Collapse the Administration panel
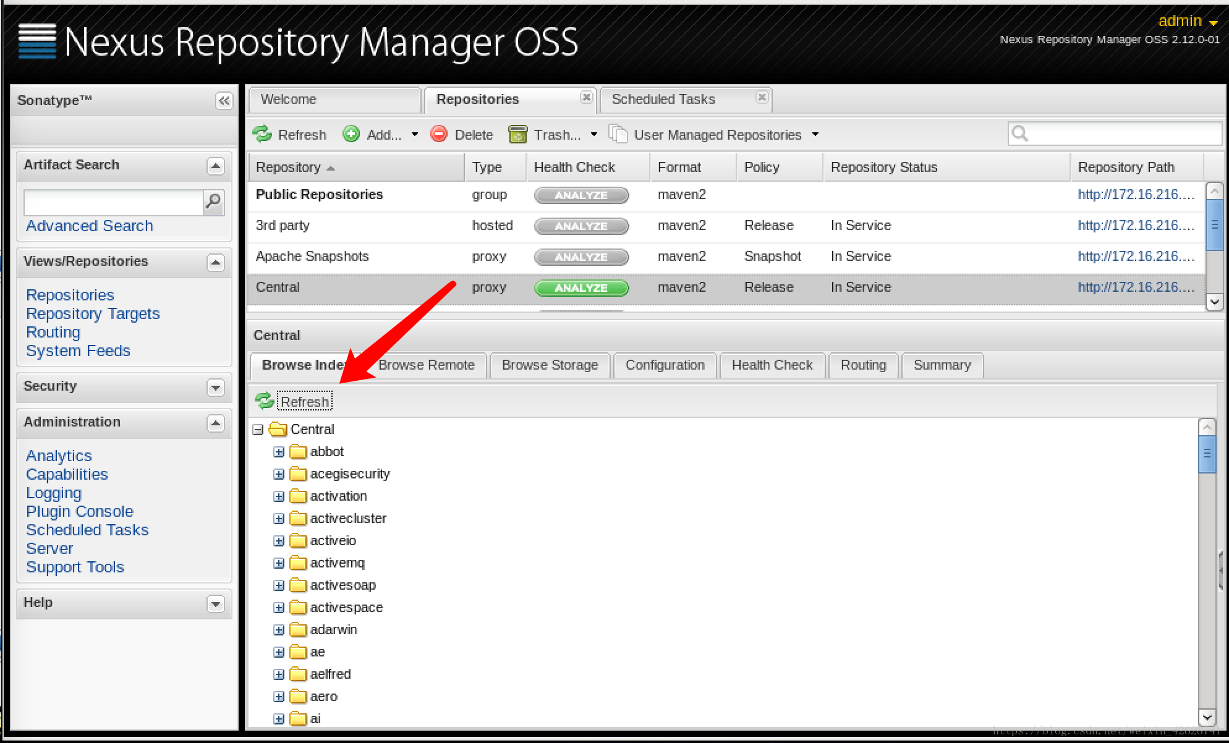Viewport: 1229px width, 743px height. pos(215,423)
